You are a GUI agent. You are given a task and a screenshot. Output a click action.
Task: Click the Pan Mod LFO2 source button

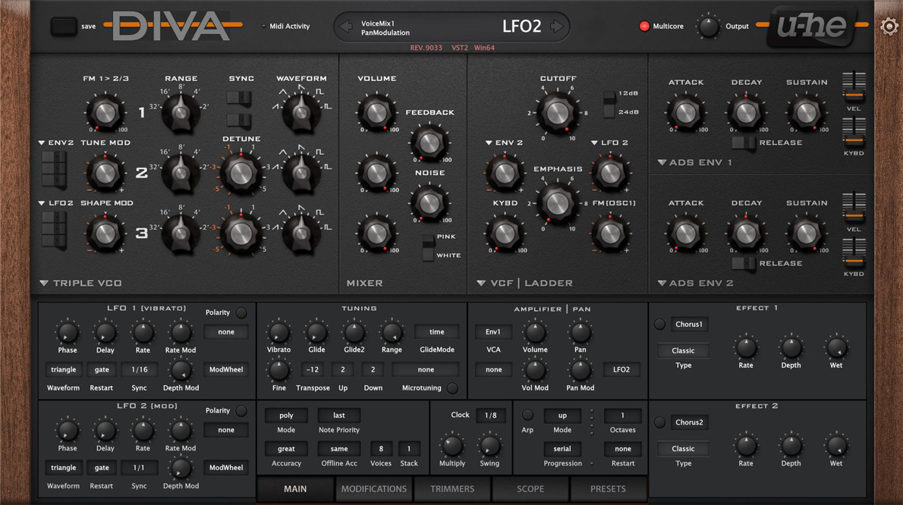coord(621,370)
